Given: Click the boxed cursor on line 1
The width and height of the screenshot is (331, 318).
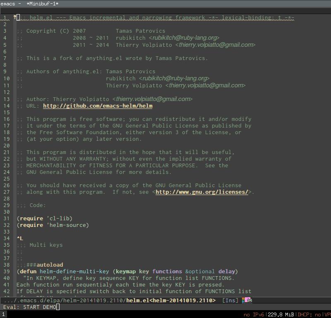Looking at the screenshot, I should click(x=18, y=17).
